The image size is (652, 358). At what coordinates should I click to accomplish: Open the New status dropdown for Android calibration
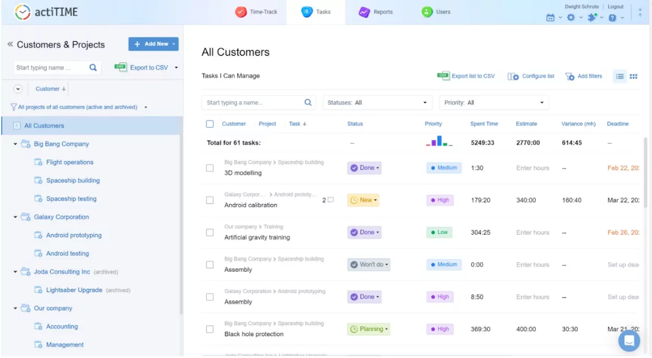pos(363,200)
